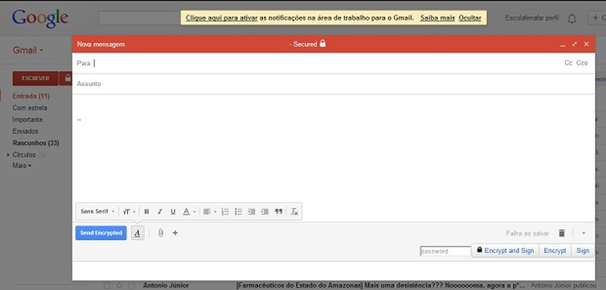
Task: Click the Send Encrypted button
Action: coord(101,233)
